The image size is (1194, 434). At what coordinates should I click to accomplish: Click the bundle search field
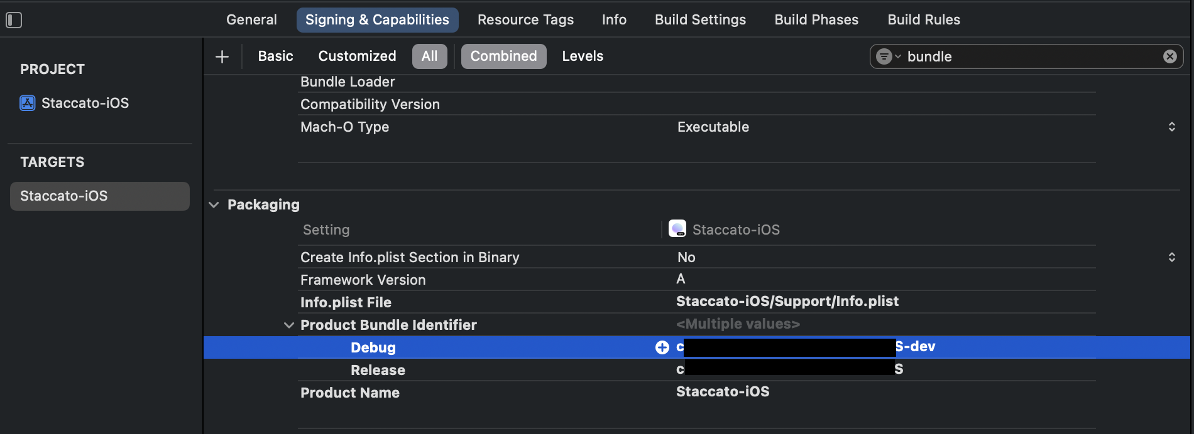(1031, 56)
